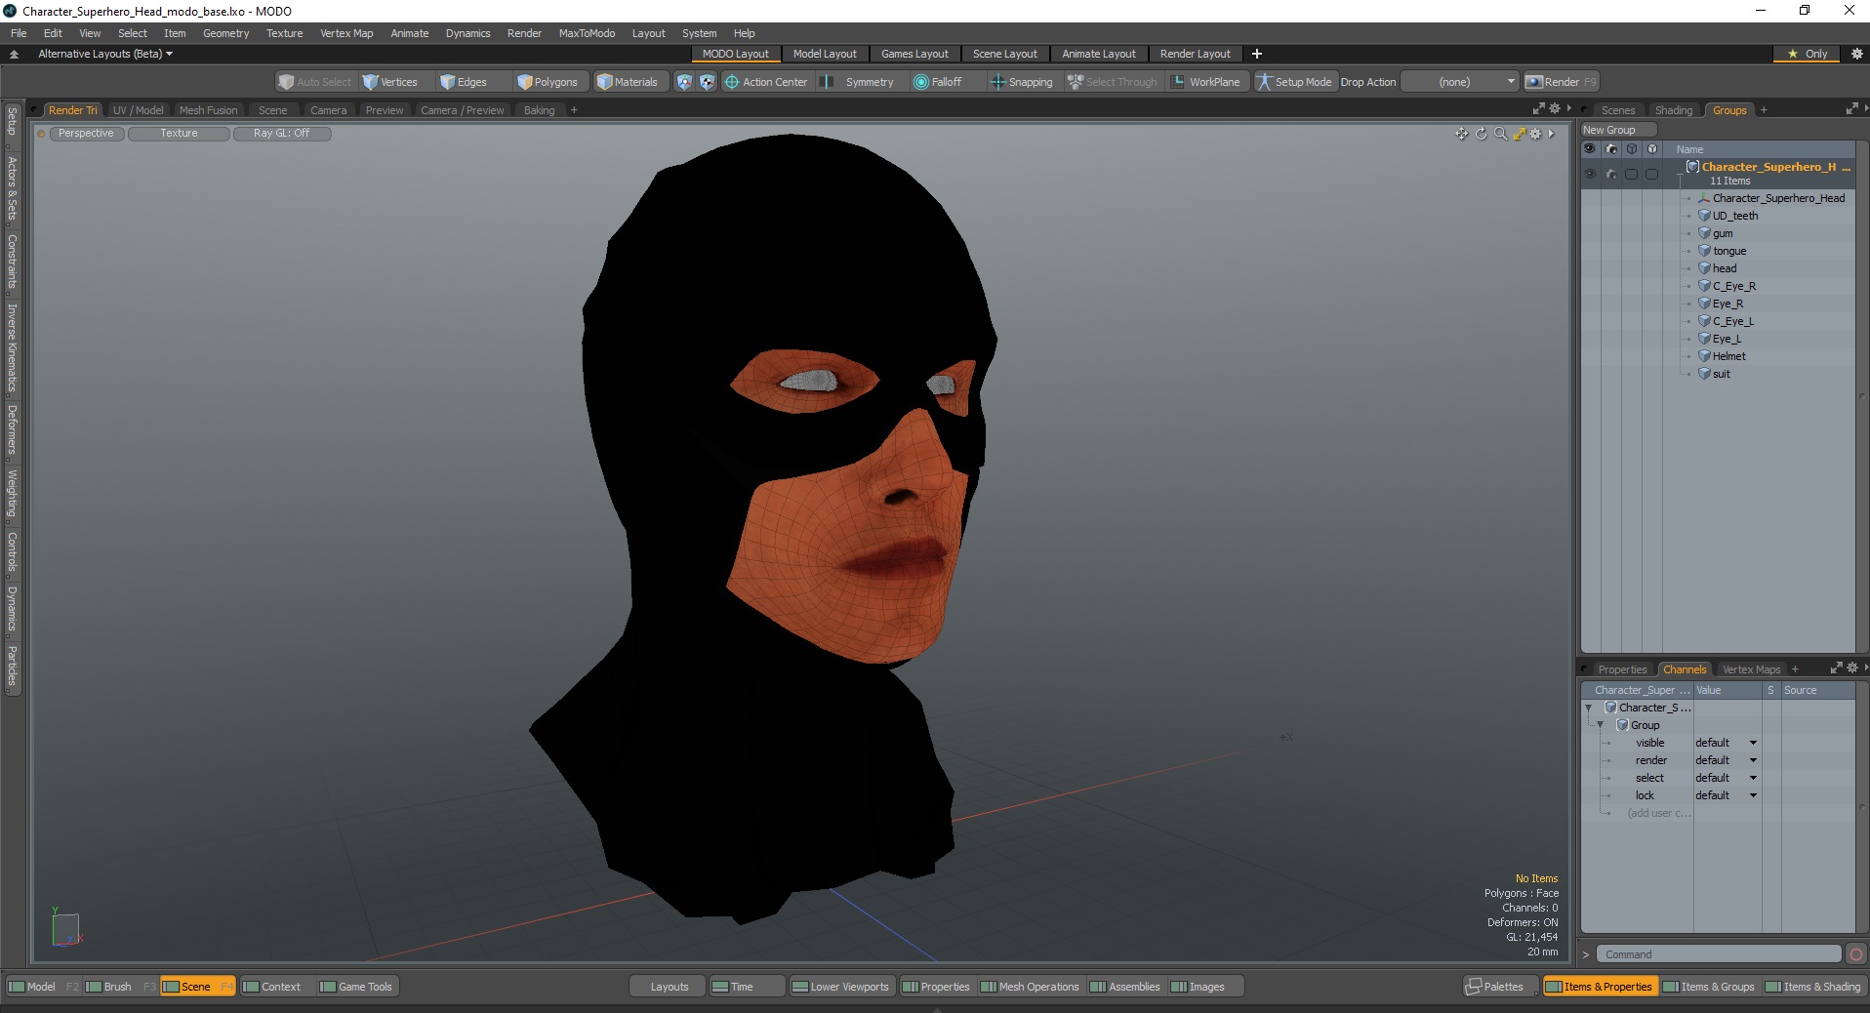Click the Items & Groups button
This screenshot has width=1870, height=1013.
[1708, 987]
